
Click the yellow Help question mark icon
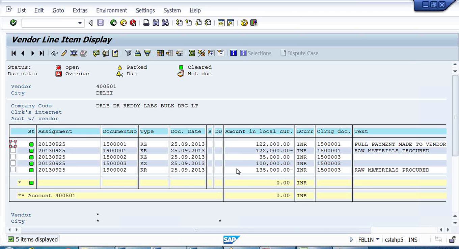tap(244, 23)
